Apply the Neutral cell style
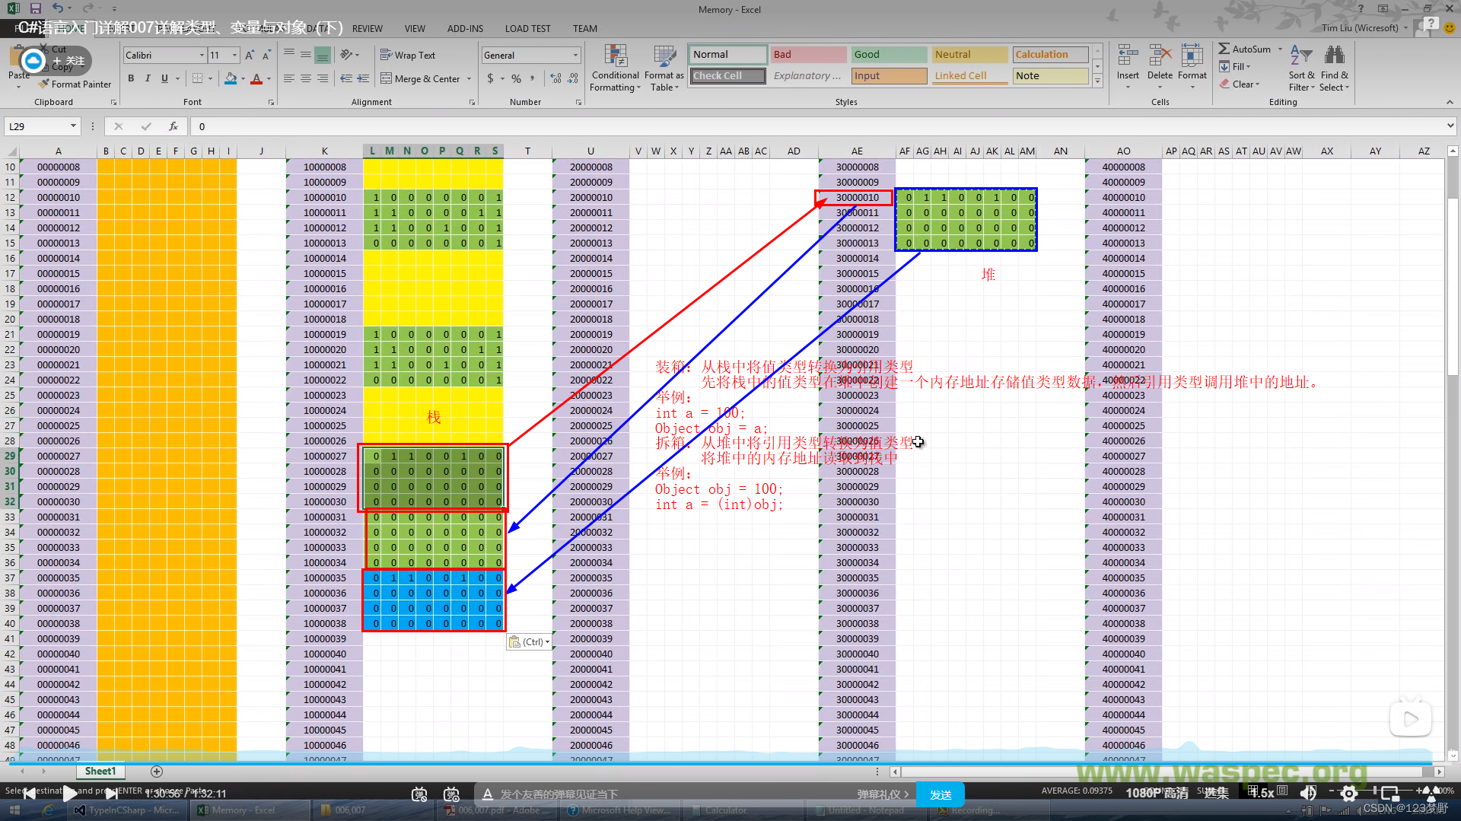The height and width of the screenshot is (821, 1461). tap(969, 55)
